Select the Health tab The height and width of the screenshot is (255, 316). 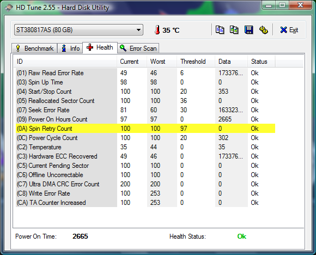coord(100,47)
